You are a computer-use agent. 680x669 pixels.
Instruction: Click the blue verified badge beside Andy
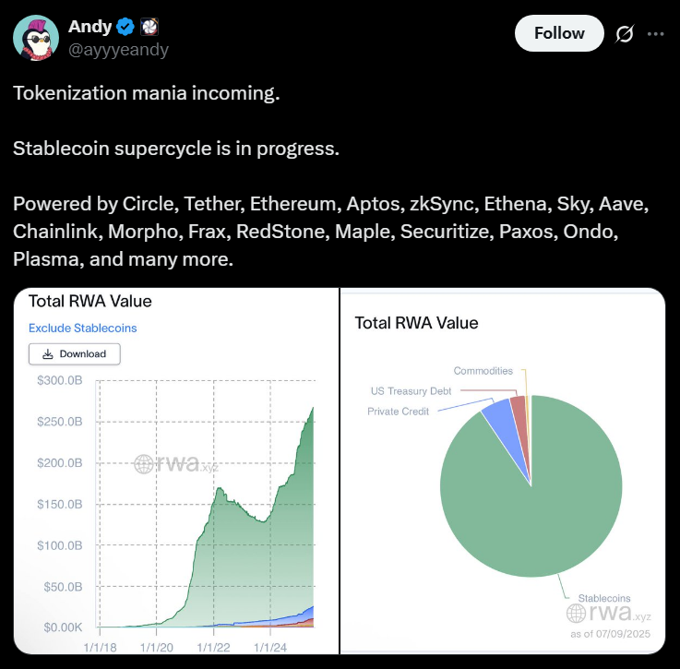coord(127,27)
